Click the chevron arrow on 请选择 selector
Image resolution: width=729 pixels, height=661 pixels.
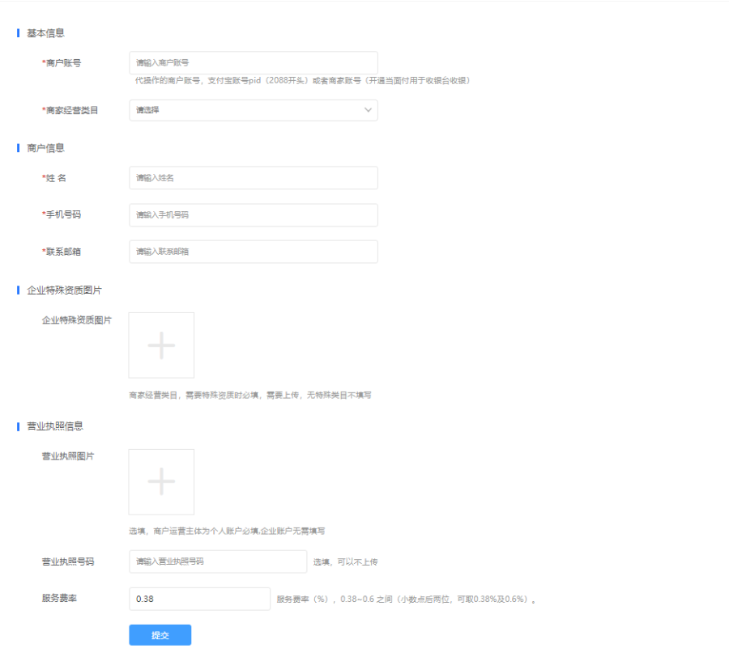pyautogui.click(x=368, y=110)
